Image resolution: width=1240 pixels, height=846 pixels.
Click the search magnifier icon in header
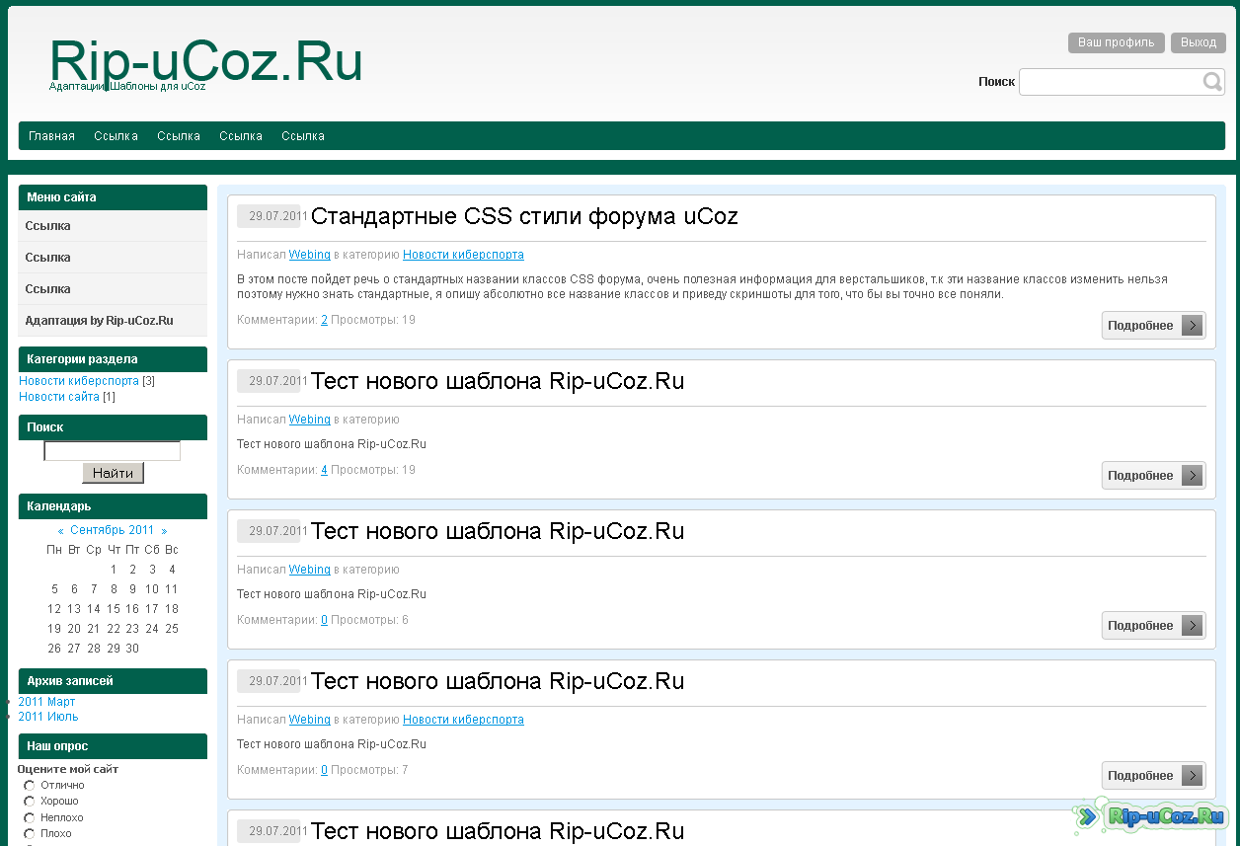click(x=1211, y=82)
